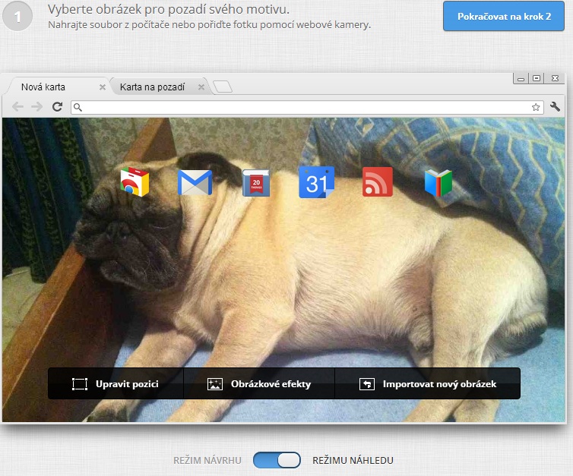Maximize the mock browser window
Viewport: 573px width, 476px height.
[537, 78]
